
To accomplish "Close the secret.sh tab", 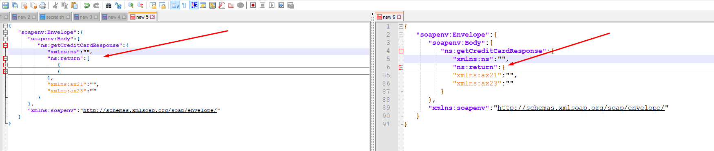I will click(68, 17).
